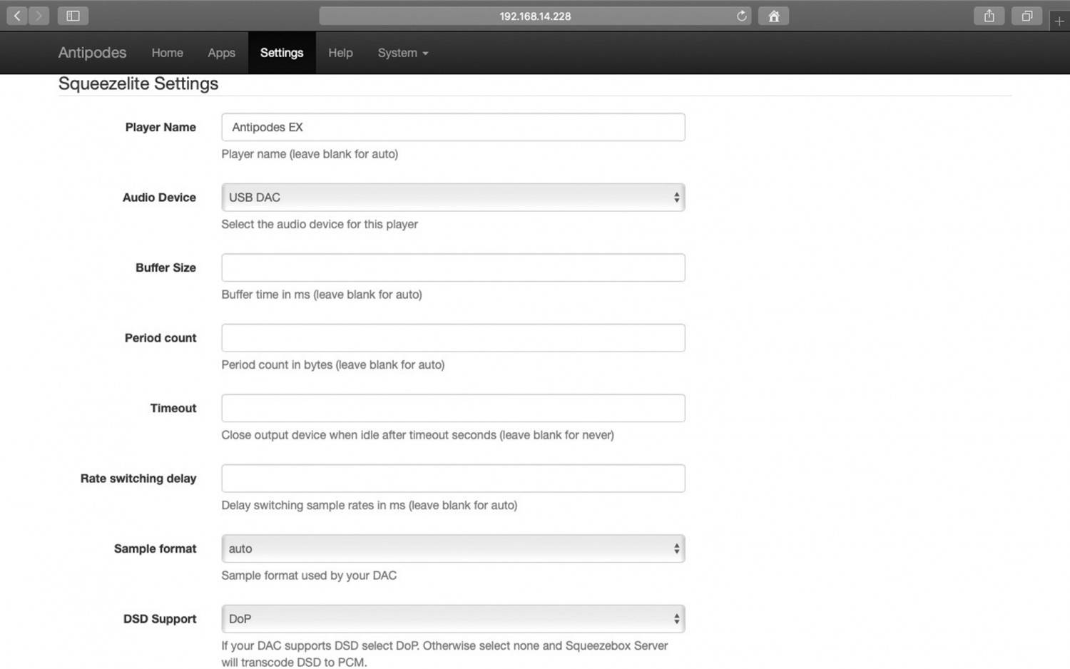Click the Buffer Size label

[165, 267]
